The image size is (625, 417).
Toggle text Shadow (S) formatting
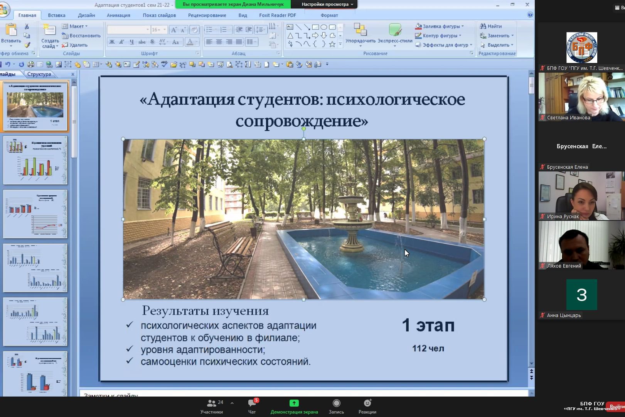click(x=152, y=42)
